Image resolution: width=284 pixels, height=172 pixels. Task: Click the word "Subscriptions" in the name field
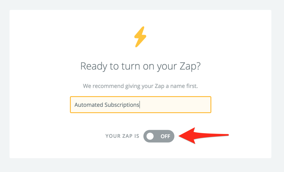click(122, 105)
